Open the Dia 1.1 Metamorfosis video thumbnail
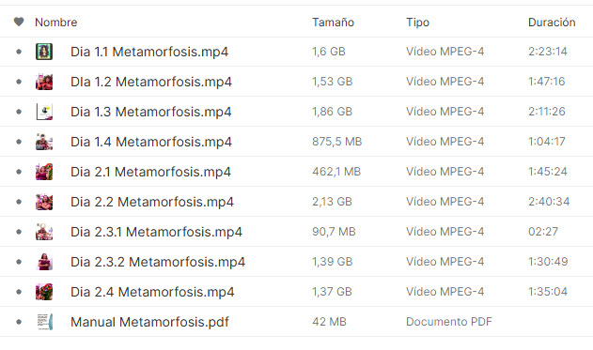The width and height of the screenshot is (593, 350). tap(44, 52)
